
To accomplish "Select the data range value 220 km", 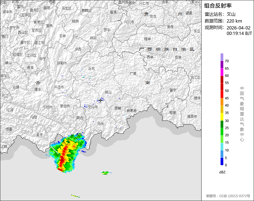I will [234, 21].
